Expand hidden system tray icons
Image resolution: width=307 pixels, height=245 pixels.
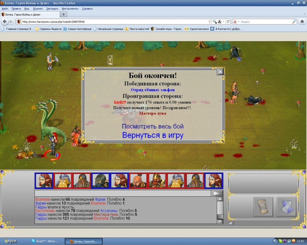[275, 241]
